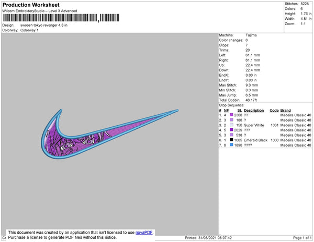Click the 'Code' column header
This screenshot has height=242, width=314.
click(274, 111)
